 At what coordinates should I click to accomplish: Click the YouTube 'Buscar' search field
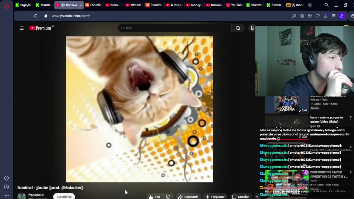pos(175,28)
